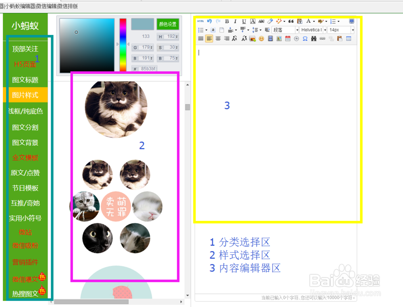403x307 pixels.
Task: Insert a blockquote with quote icon
Action: [291, 21]
